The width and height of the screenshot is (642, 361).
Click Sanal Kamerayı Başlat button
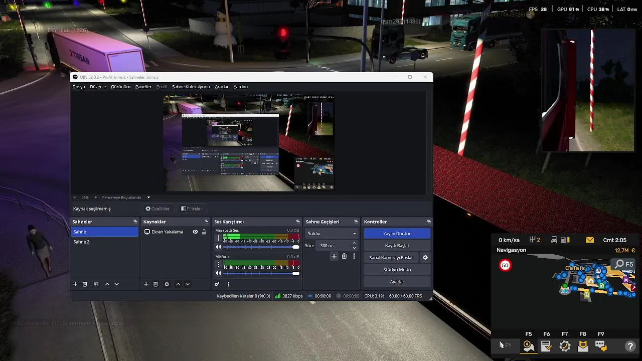click(391, 258)
